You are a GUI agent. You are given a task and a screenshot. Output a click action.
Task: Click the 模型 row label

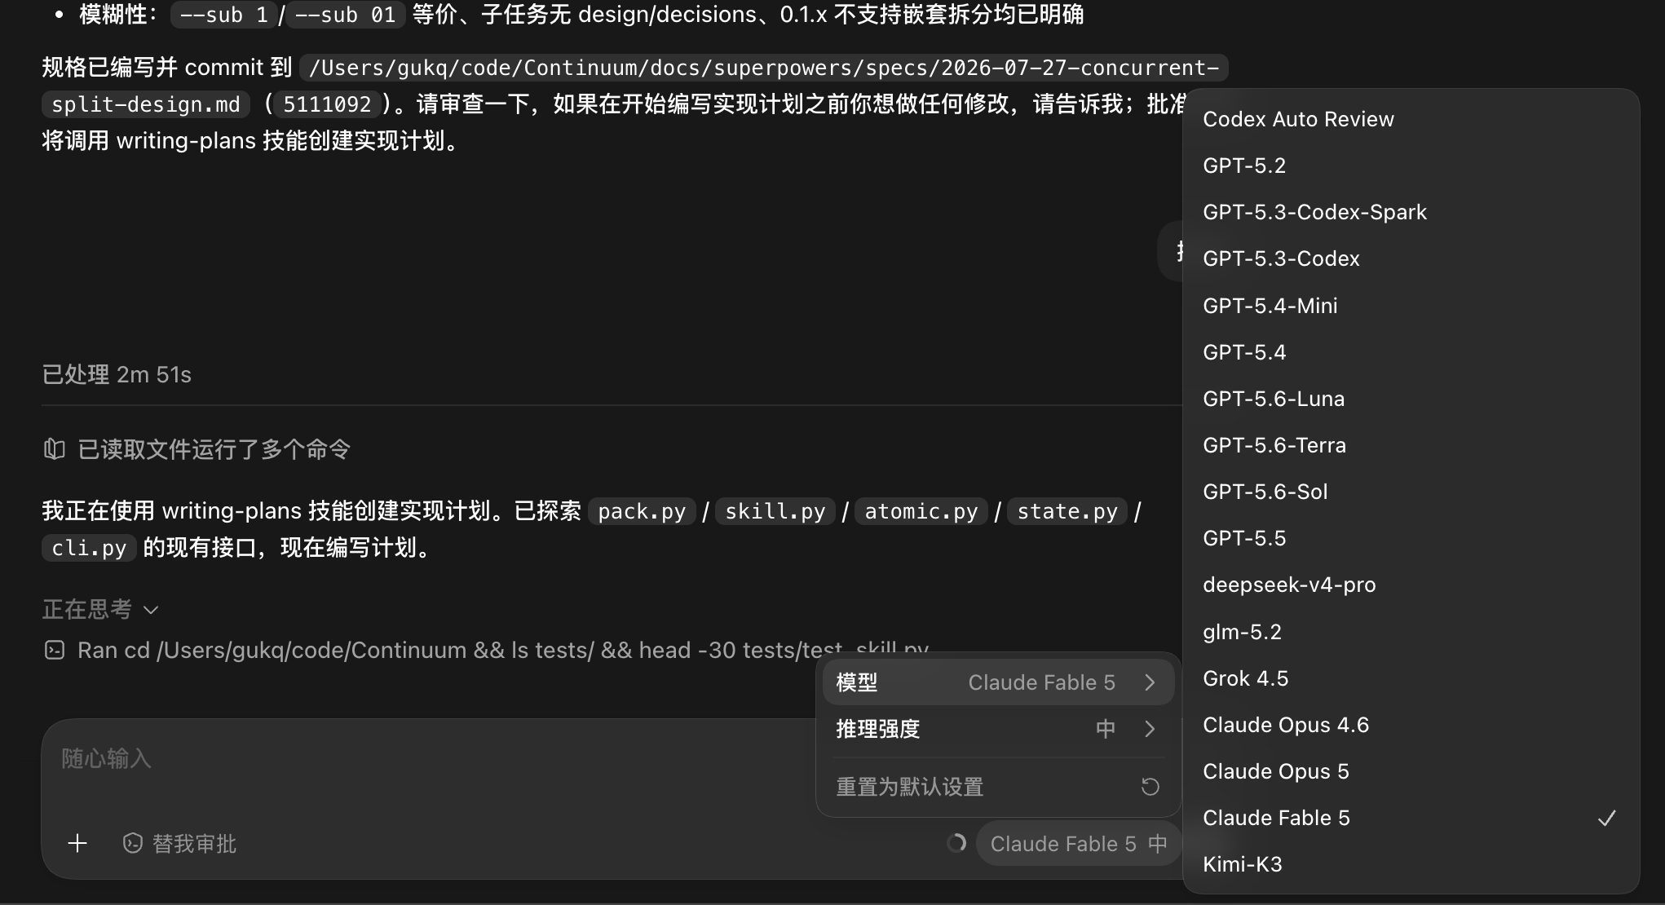click(x=857, y=682)
